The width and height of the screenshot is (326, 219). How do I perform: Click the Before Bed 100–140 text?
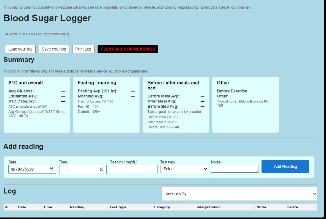(x=163, y=127)
